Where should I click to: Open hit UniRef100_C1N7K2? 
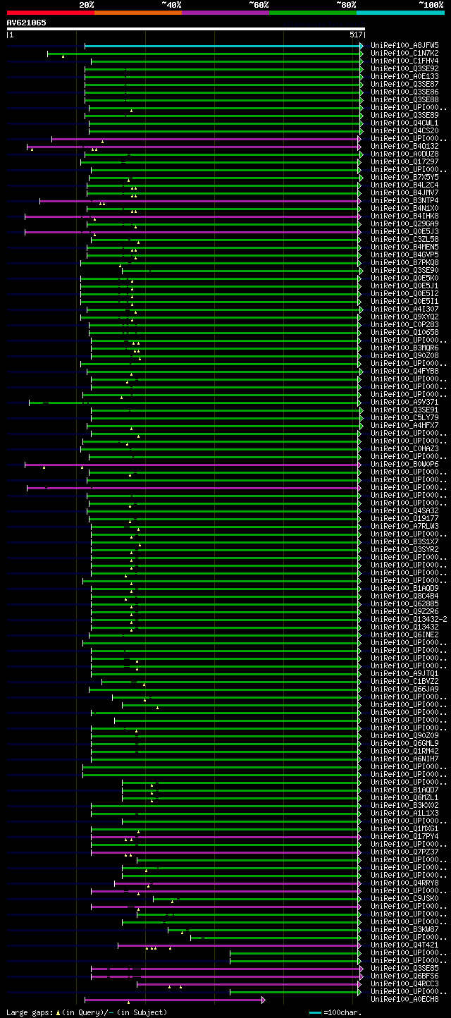coord(404,53)
